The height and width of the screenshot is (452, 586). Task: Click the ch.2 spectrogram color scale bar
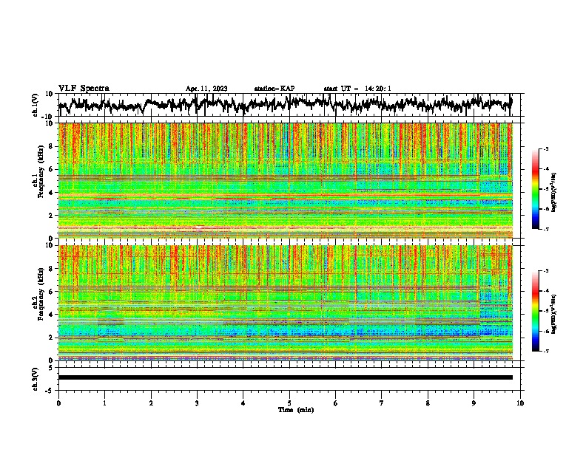(x=536, y=311)
